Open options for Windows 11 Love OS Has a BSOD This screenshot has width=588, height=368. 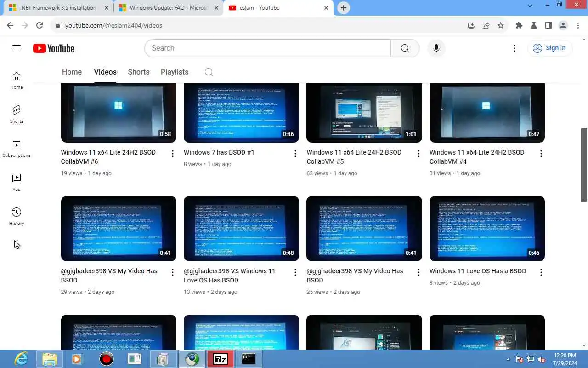pyautogui.click(x=541, y=272)
